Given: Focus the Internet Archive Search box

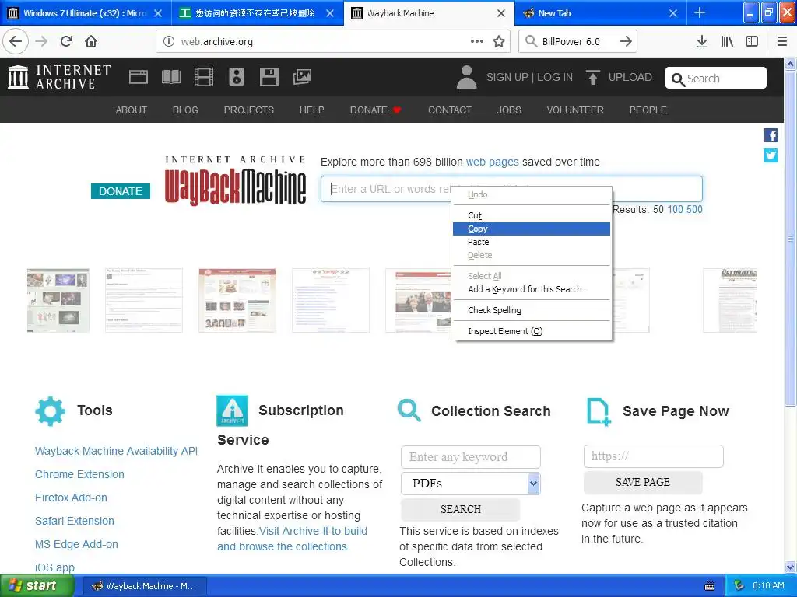Looking at the screenshot, I should coord(716,79).
